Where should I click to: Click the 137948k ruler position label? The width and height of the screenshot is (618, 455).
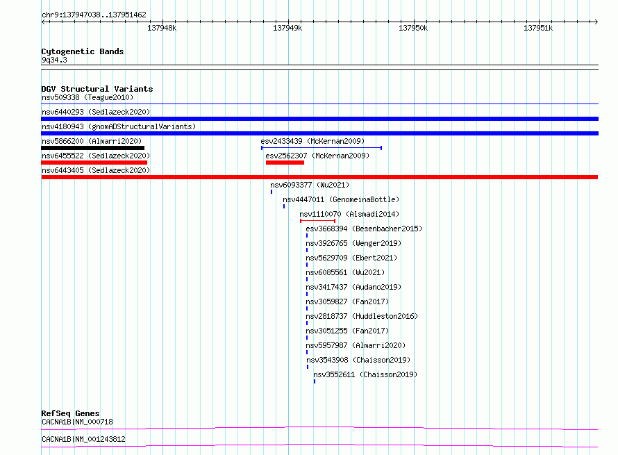[x=162, y=28]
